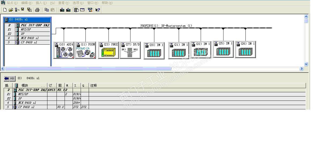
Task: Select the (23) PNOZ safety device
Action: pyautogui.click(x=108, y=50)
